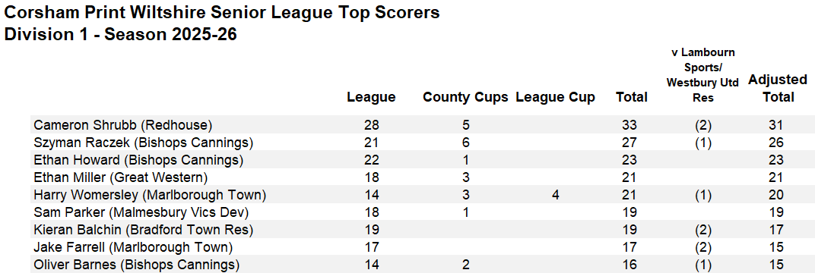Select Ethan Howard (Bishops Cannings) name
The width and height of the screenshot is (815, 273).
coord(138,160)
